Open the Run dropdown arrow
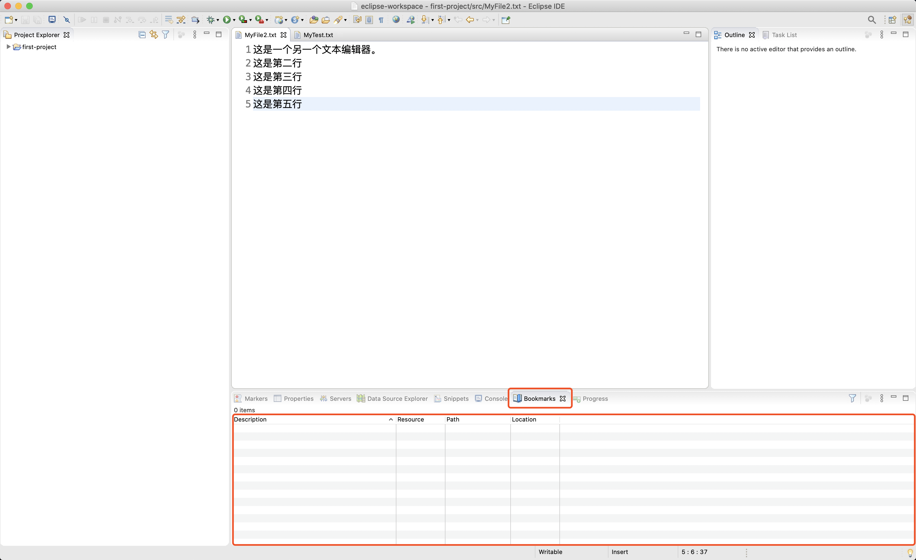 point(234,20)
